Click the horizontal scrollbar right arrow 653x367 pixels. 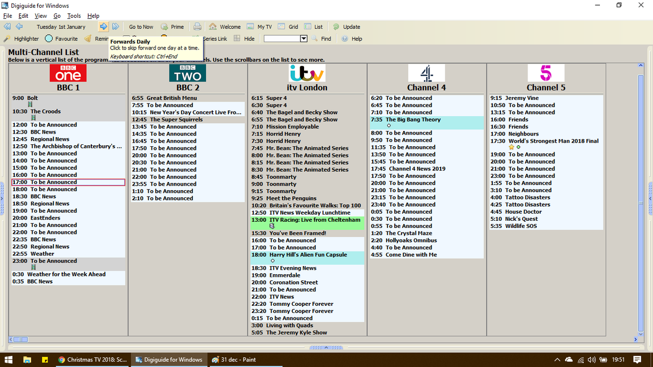636,339
